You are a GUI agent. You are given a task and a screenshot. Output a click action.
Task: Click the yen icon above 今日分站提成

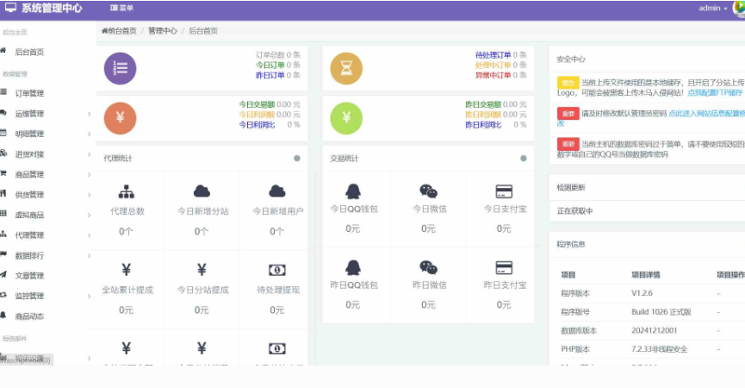(202, 270)
